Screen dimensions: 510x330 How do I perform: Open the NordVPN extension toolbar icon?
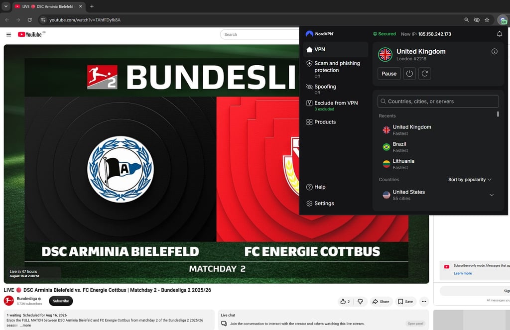click(x=503, y=20)
